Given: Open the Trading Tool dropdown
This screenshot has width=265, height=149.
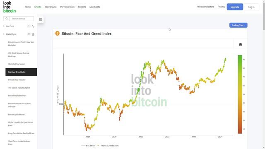Looking at the screenshot, I should tap(238, 25).
